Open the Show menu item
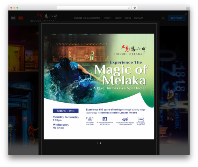The image size is (198, 167). 118,18
